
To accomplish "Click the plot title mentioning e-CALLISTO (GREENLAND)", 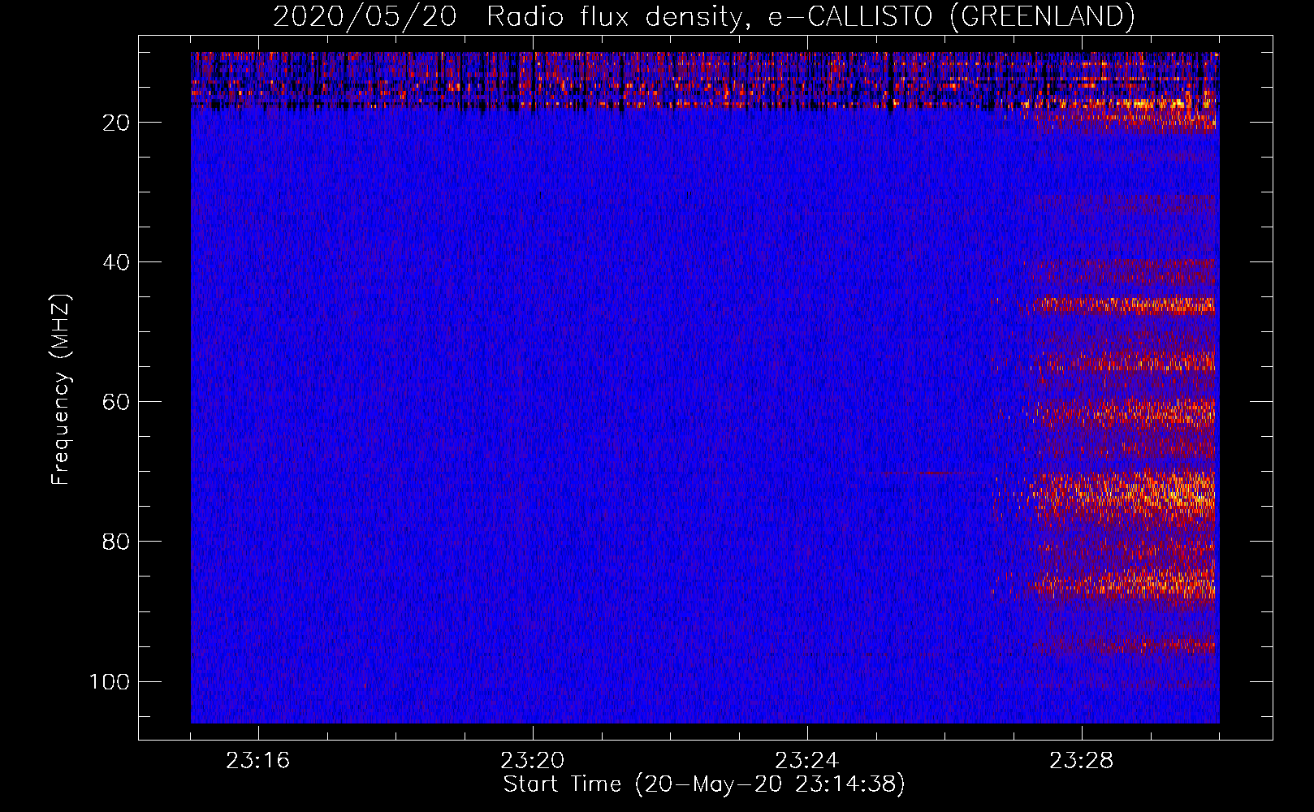I will pos(703,16).
